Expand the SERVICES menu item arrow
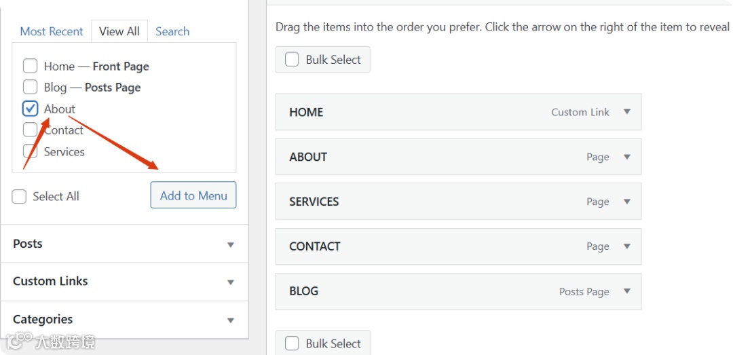The height and width of the screenshot is (355, 733). (626, 202)
